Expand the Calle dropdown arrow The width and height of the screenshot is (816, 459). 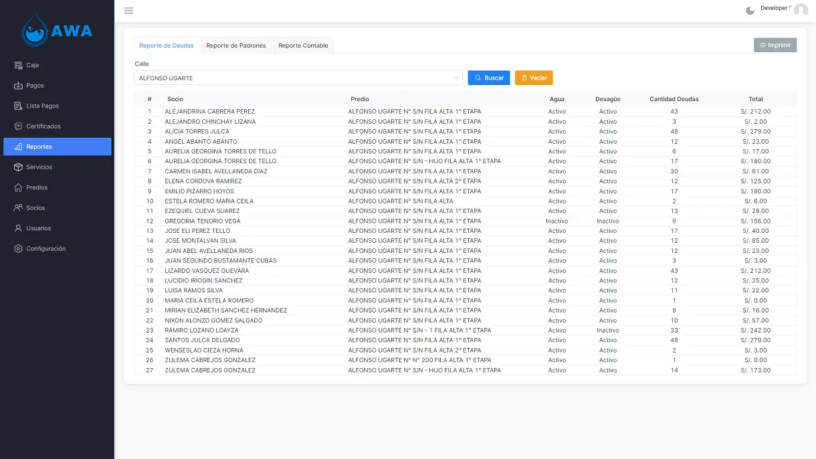coord(456,78)
